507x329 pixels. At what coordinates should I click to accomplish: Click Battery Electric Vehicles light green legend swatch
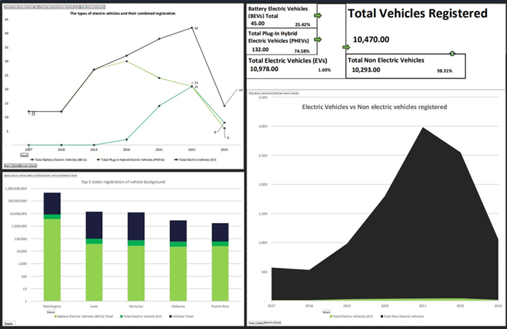pos(57,316)
